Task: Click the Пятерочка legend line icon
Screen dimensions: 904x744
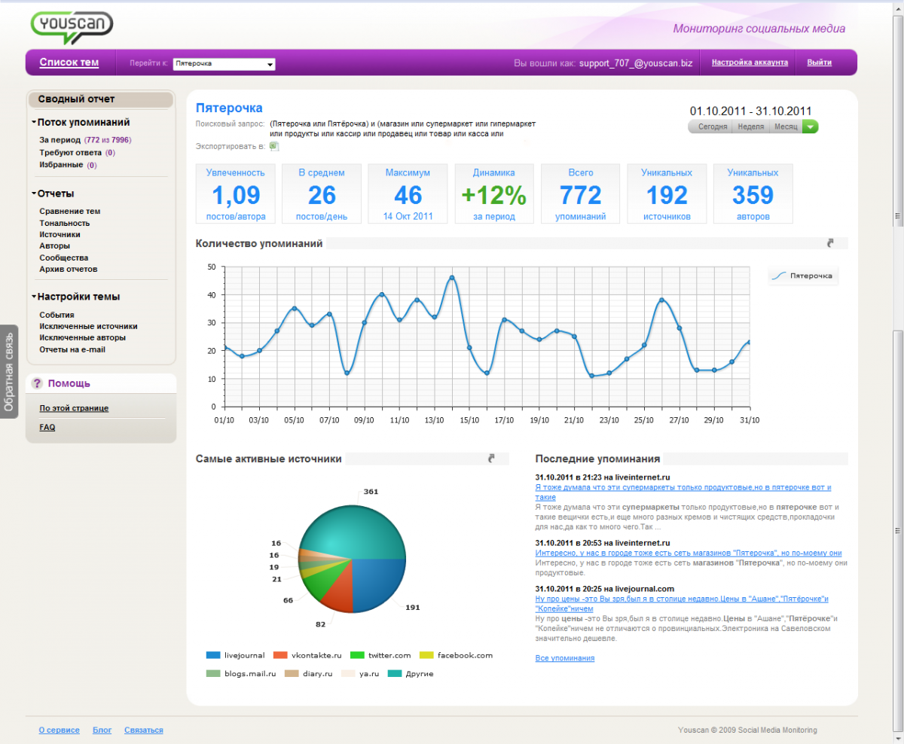Action: tap(778, 276)
